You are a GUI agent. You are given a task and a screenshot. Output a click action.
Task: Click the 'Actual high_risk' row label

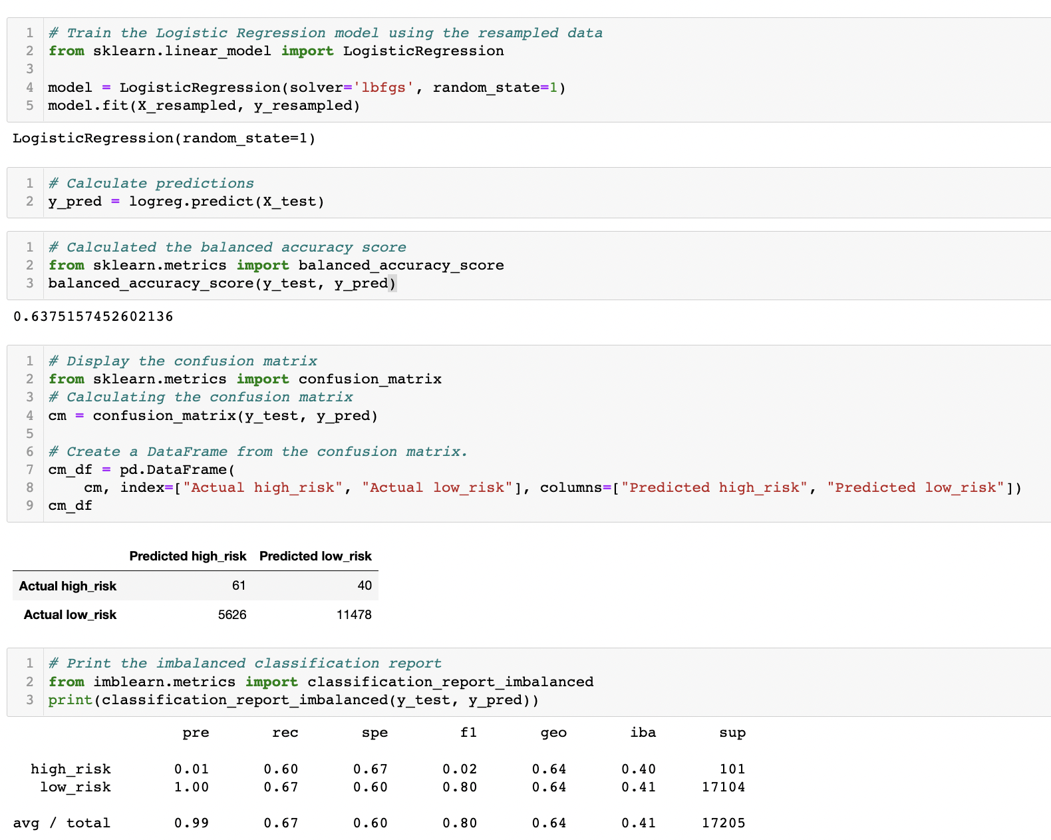click(68, 586)
